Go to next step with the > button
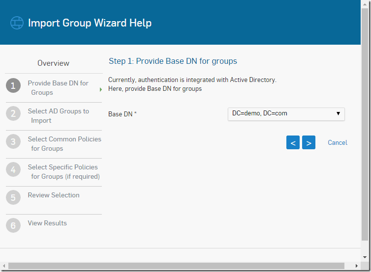 pyautogui.click(x=309, y=142)
